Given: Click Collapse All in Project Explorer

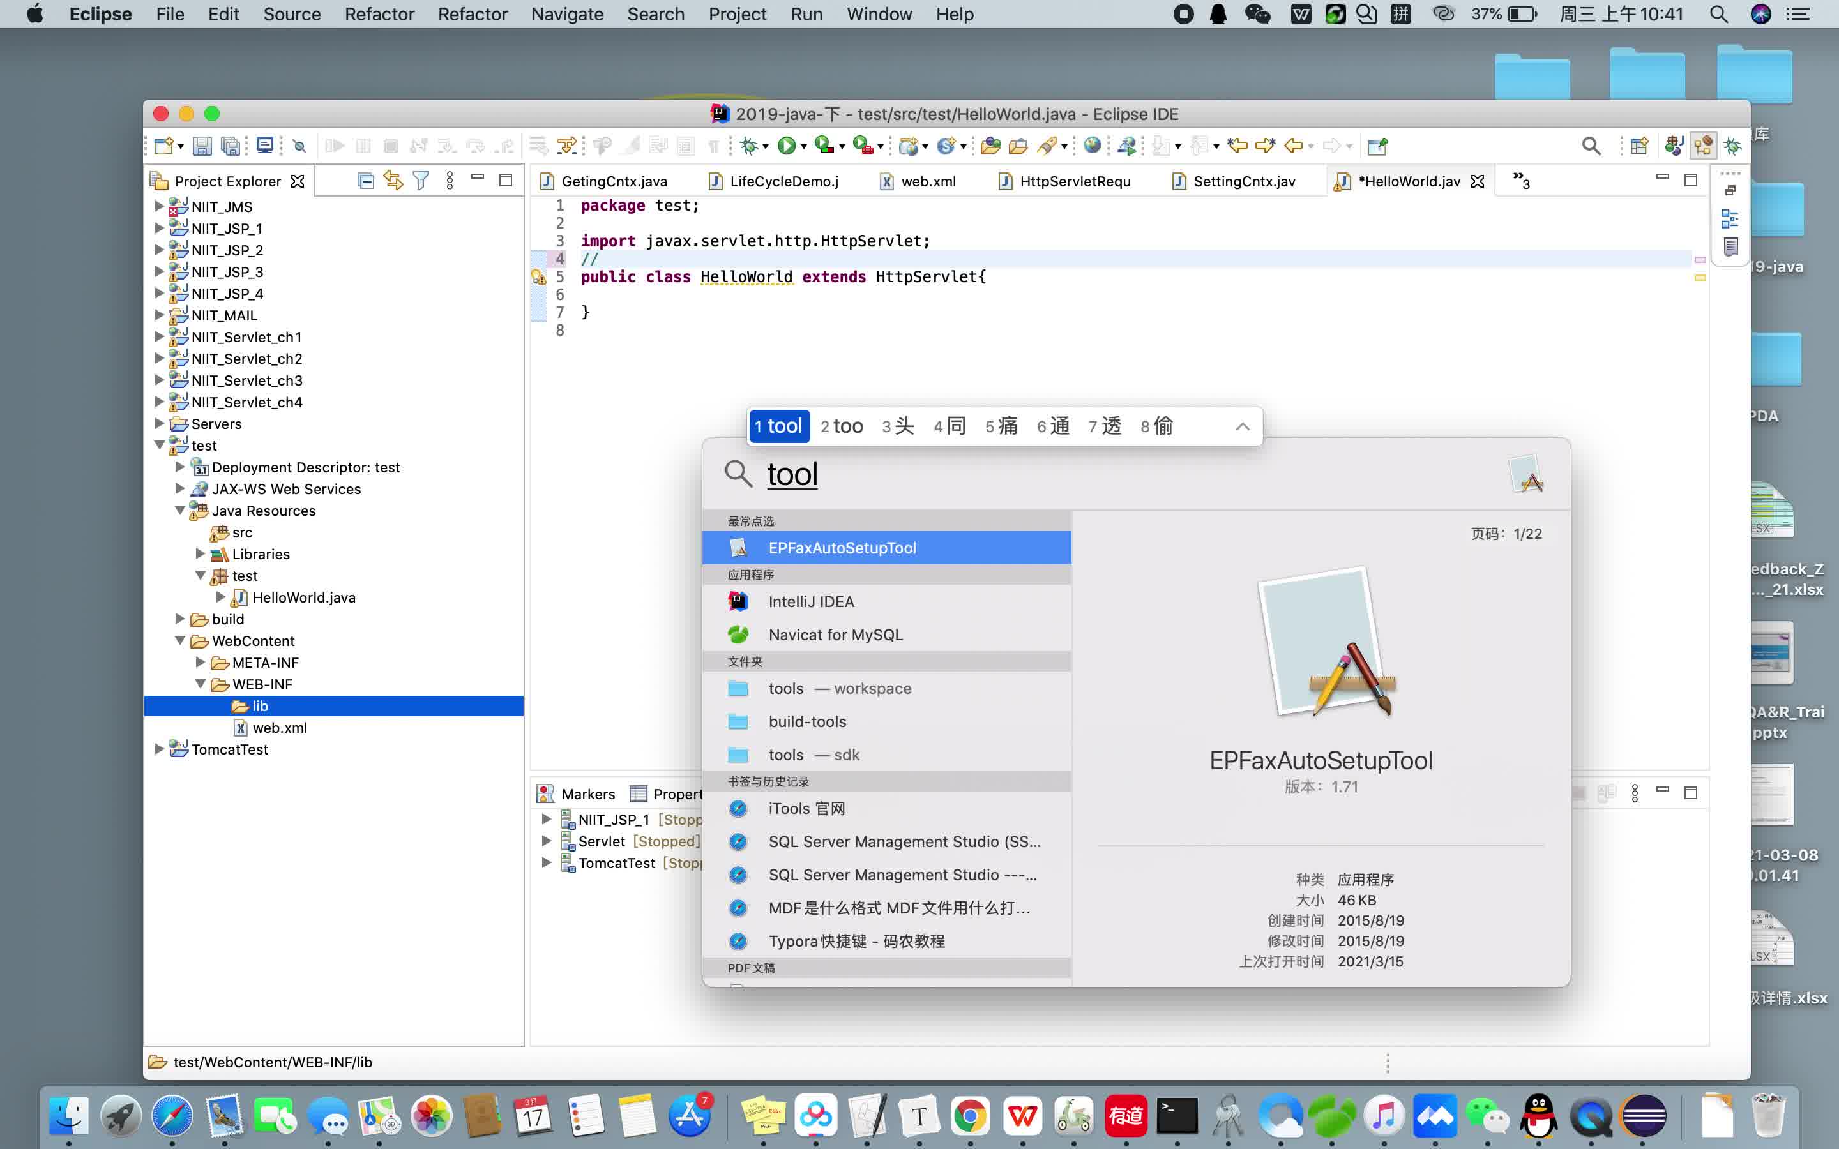Looking at the screenshot, I should (365, 181).
